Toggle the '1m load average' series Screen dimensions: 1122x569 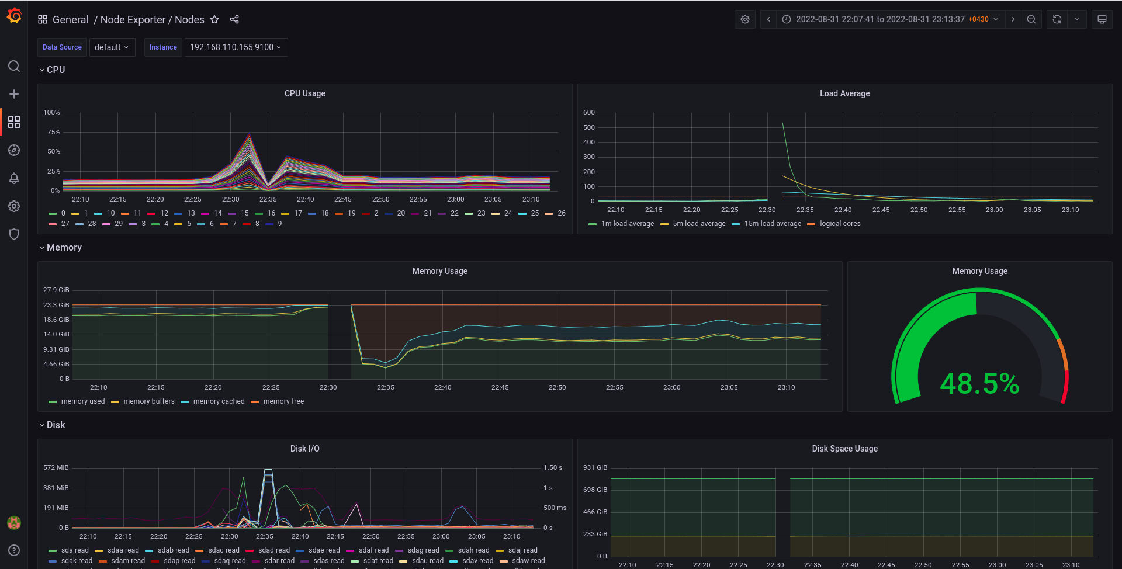(627, 224)
